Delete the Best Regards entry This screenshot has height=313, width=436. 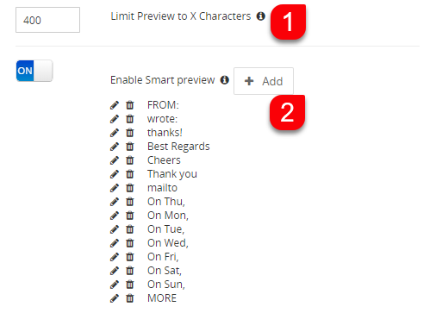click(x=130, y=147)
